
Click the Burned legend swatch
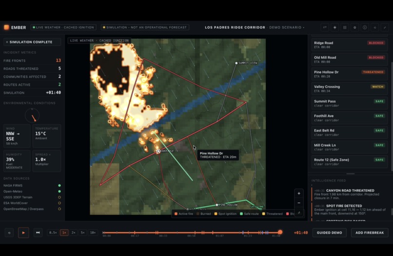point(198,214)
